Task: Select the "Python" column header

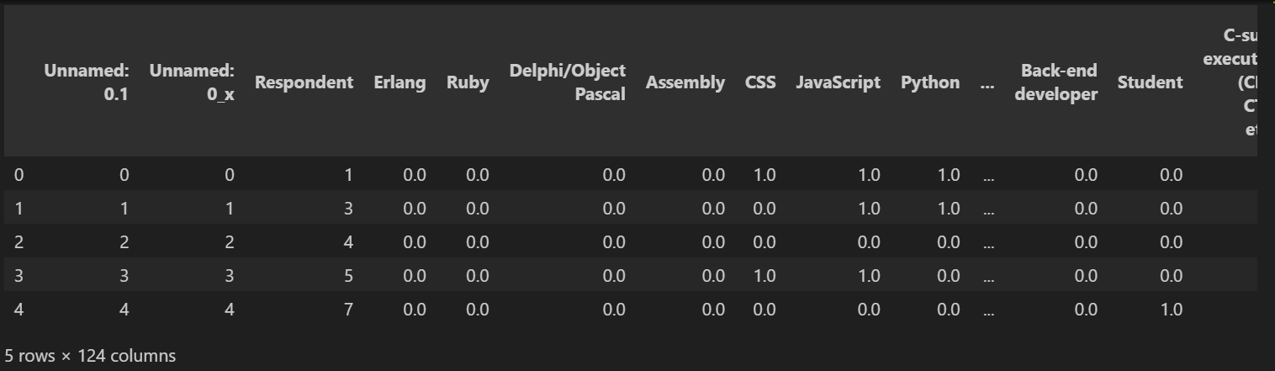Action: [929, 82]
